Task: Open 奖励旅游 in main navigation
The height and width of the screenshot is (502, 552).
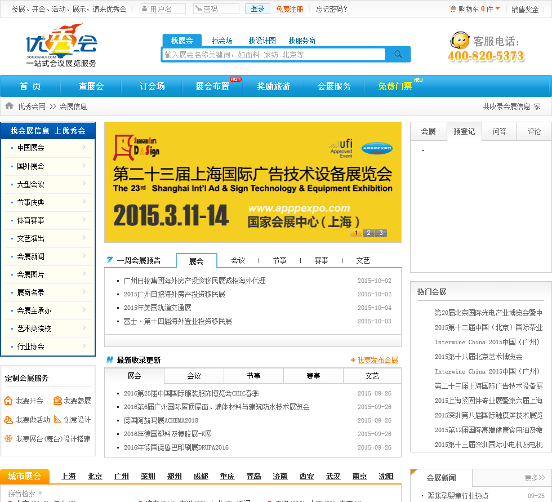Action: coord(273,86)
